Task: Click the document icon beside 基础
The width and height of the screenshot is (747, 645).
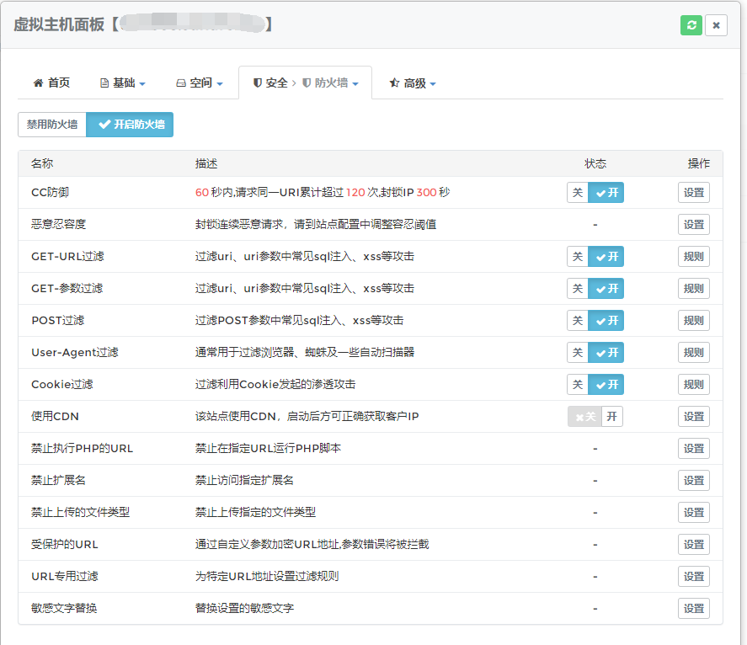Action: [x=104, y=83]
